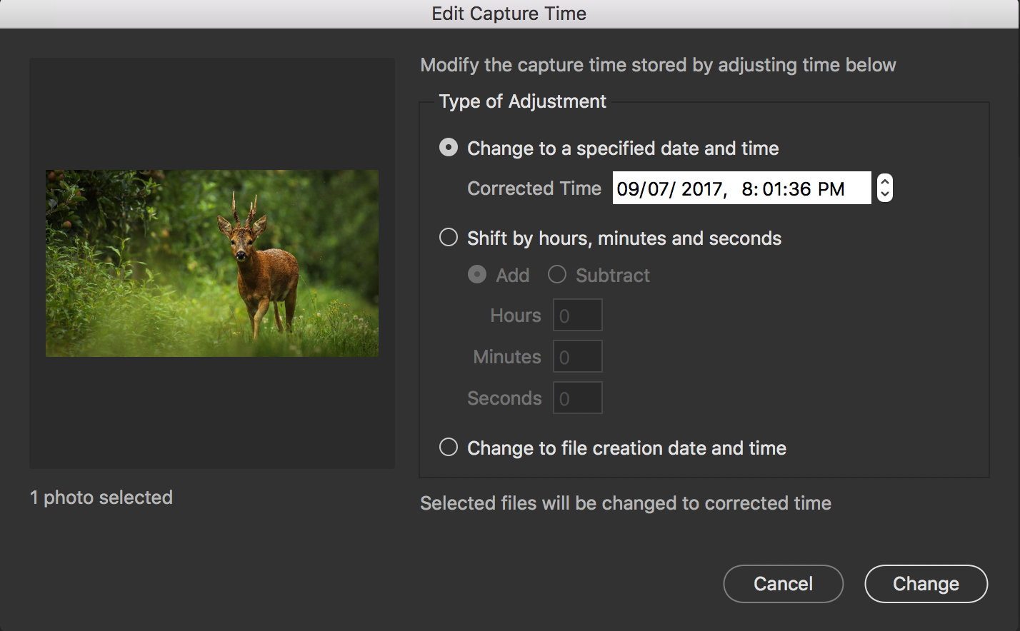This screenshot has height=631, width=1020.
Task: Click the Minutes input box
Action: pos(578,357)
